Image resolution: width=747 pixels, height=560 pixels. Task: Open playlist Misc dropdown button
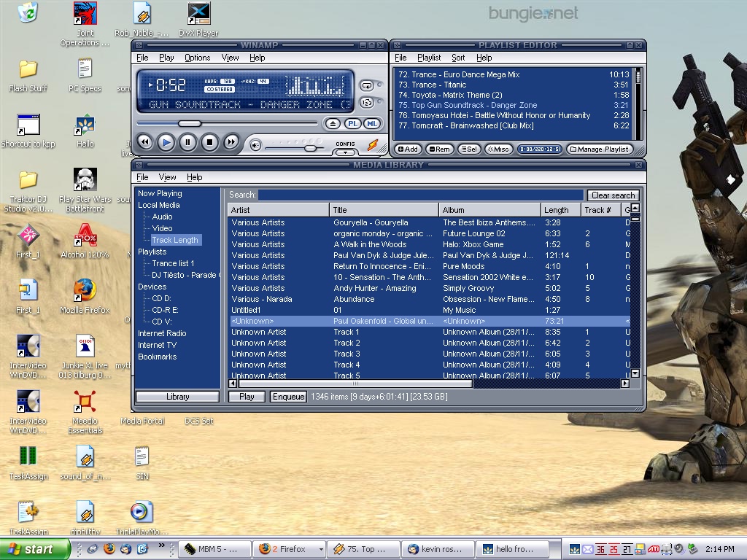click(x=498, y=149)
